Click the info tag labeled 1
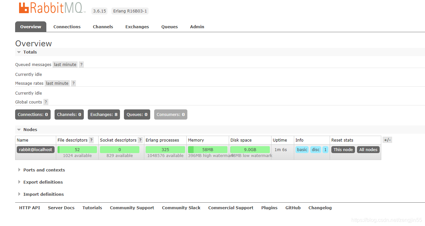 pos(325,150)
